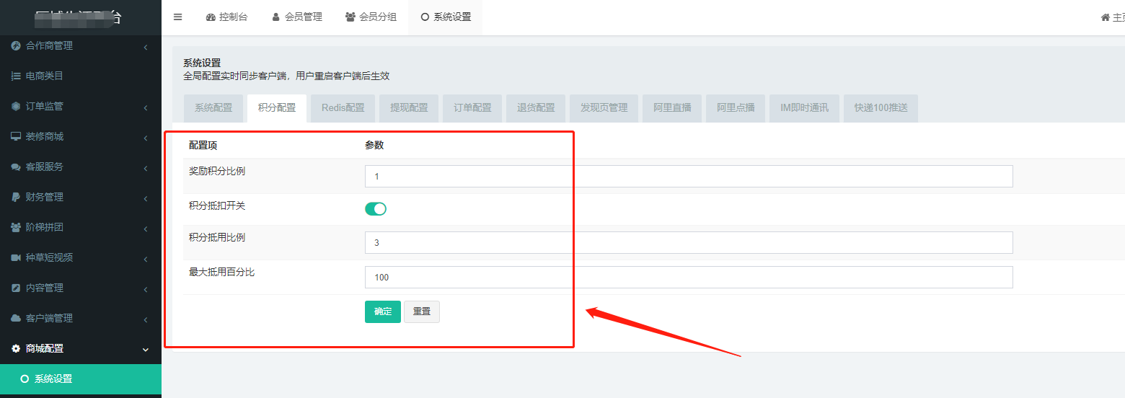This screenshot has height=398, width=1125.
Task: Click the 重置 reset button
Action: coord(422,311)
